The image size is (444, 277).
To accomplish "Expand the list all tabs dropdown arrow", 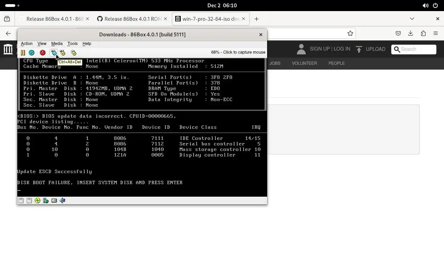I will tap(412, 19).
